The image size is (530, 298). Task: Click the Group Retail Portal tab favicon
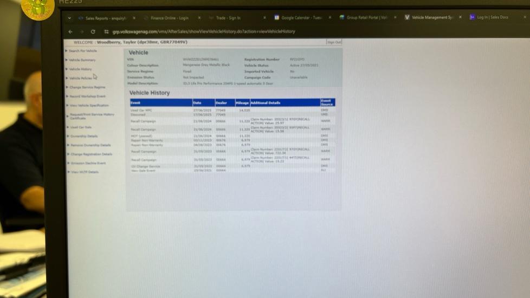(342, 17)
